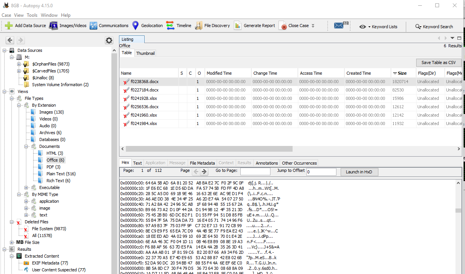Open the Help menu

tap(66, 15)
